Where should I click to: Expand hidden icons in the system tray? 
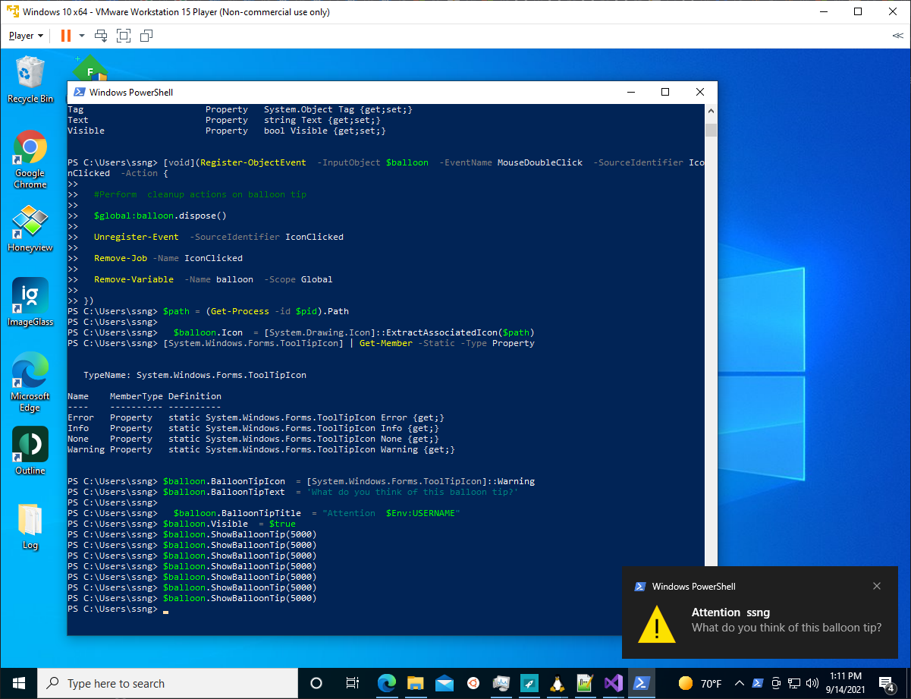739,683
